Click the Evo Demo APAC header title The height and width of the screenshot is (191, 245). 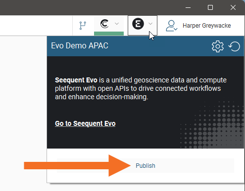click(x=80, y=46)
